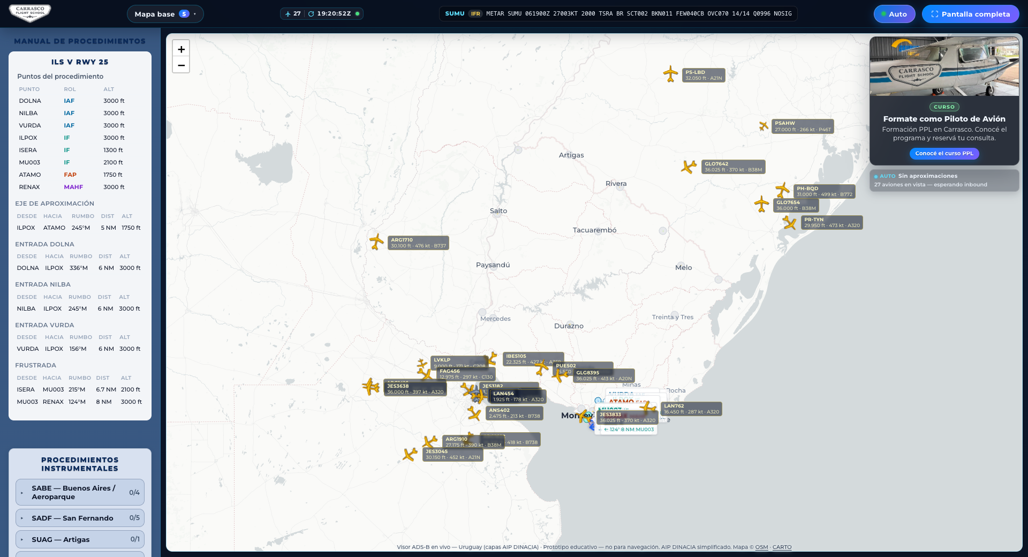Image resolution: width=1028 pixels, height=557 pixels.
Task: Open the Mapa base dropdown
Action: tap(165, 14)
